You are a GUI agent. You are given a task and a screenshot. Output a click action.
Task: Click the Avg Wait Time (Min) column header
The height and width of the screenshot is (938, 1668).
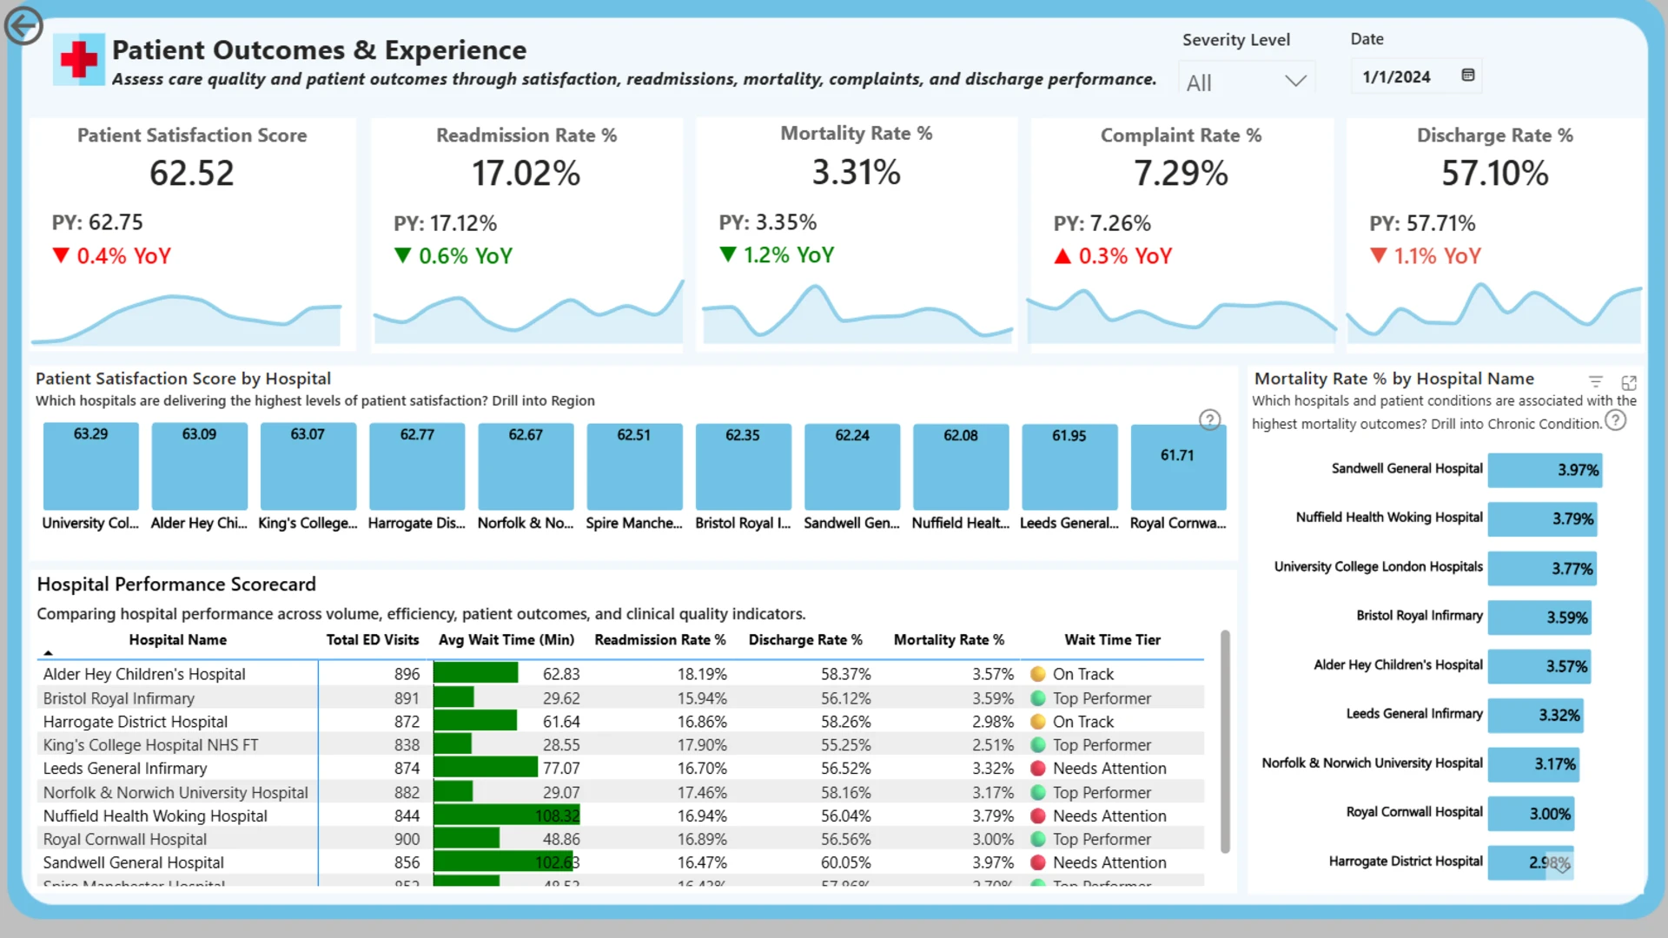(506, 640)
